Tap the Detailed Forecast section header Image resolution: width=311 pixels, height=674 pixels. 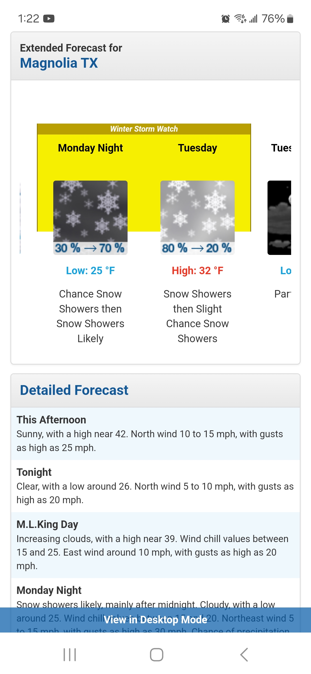click(x=74, y=390)
